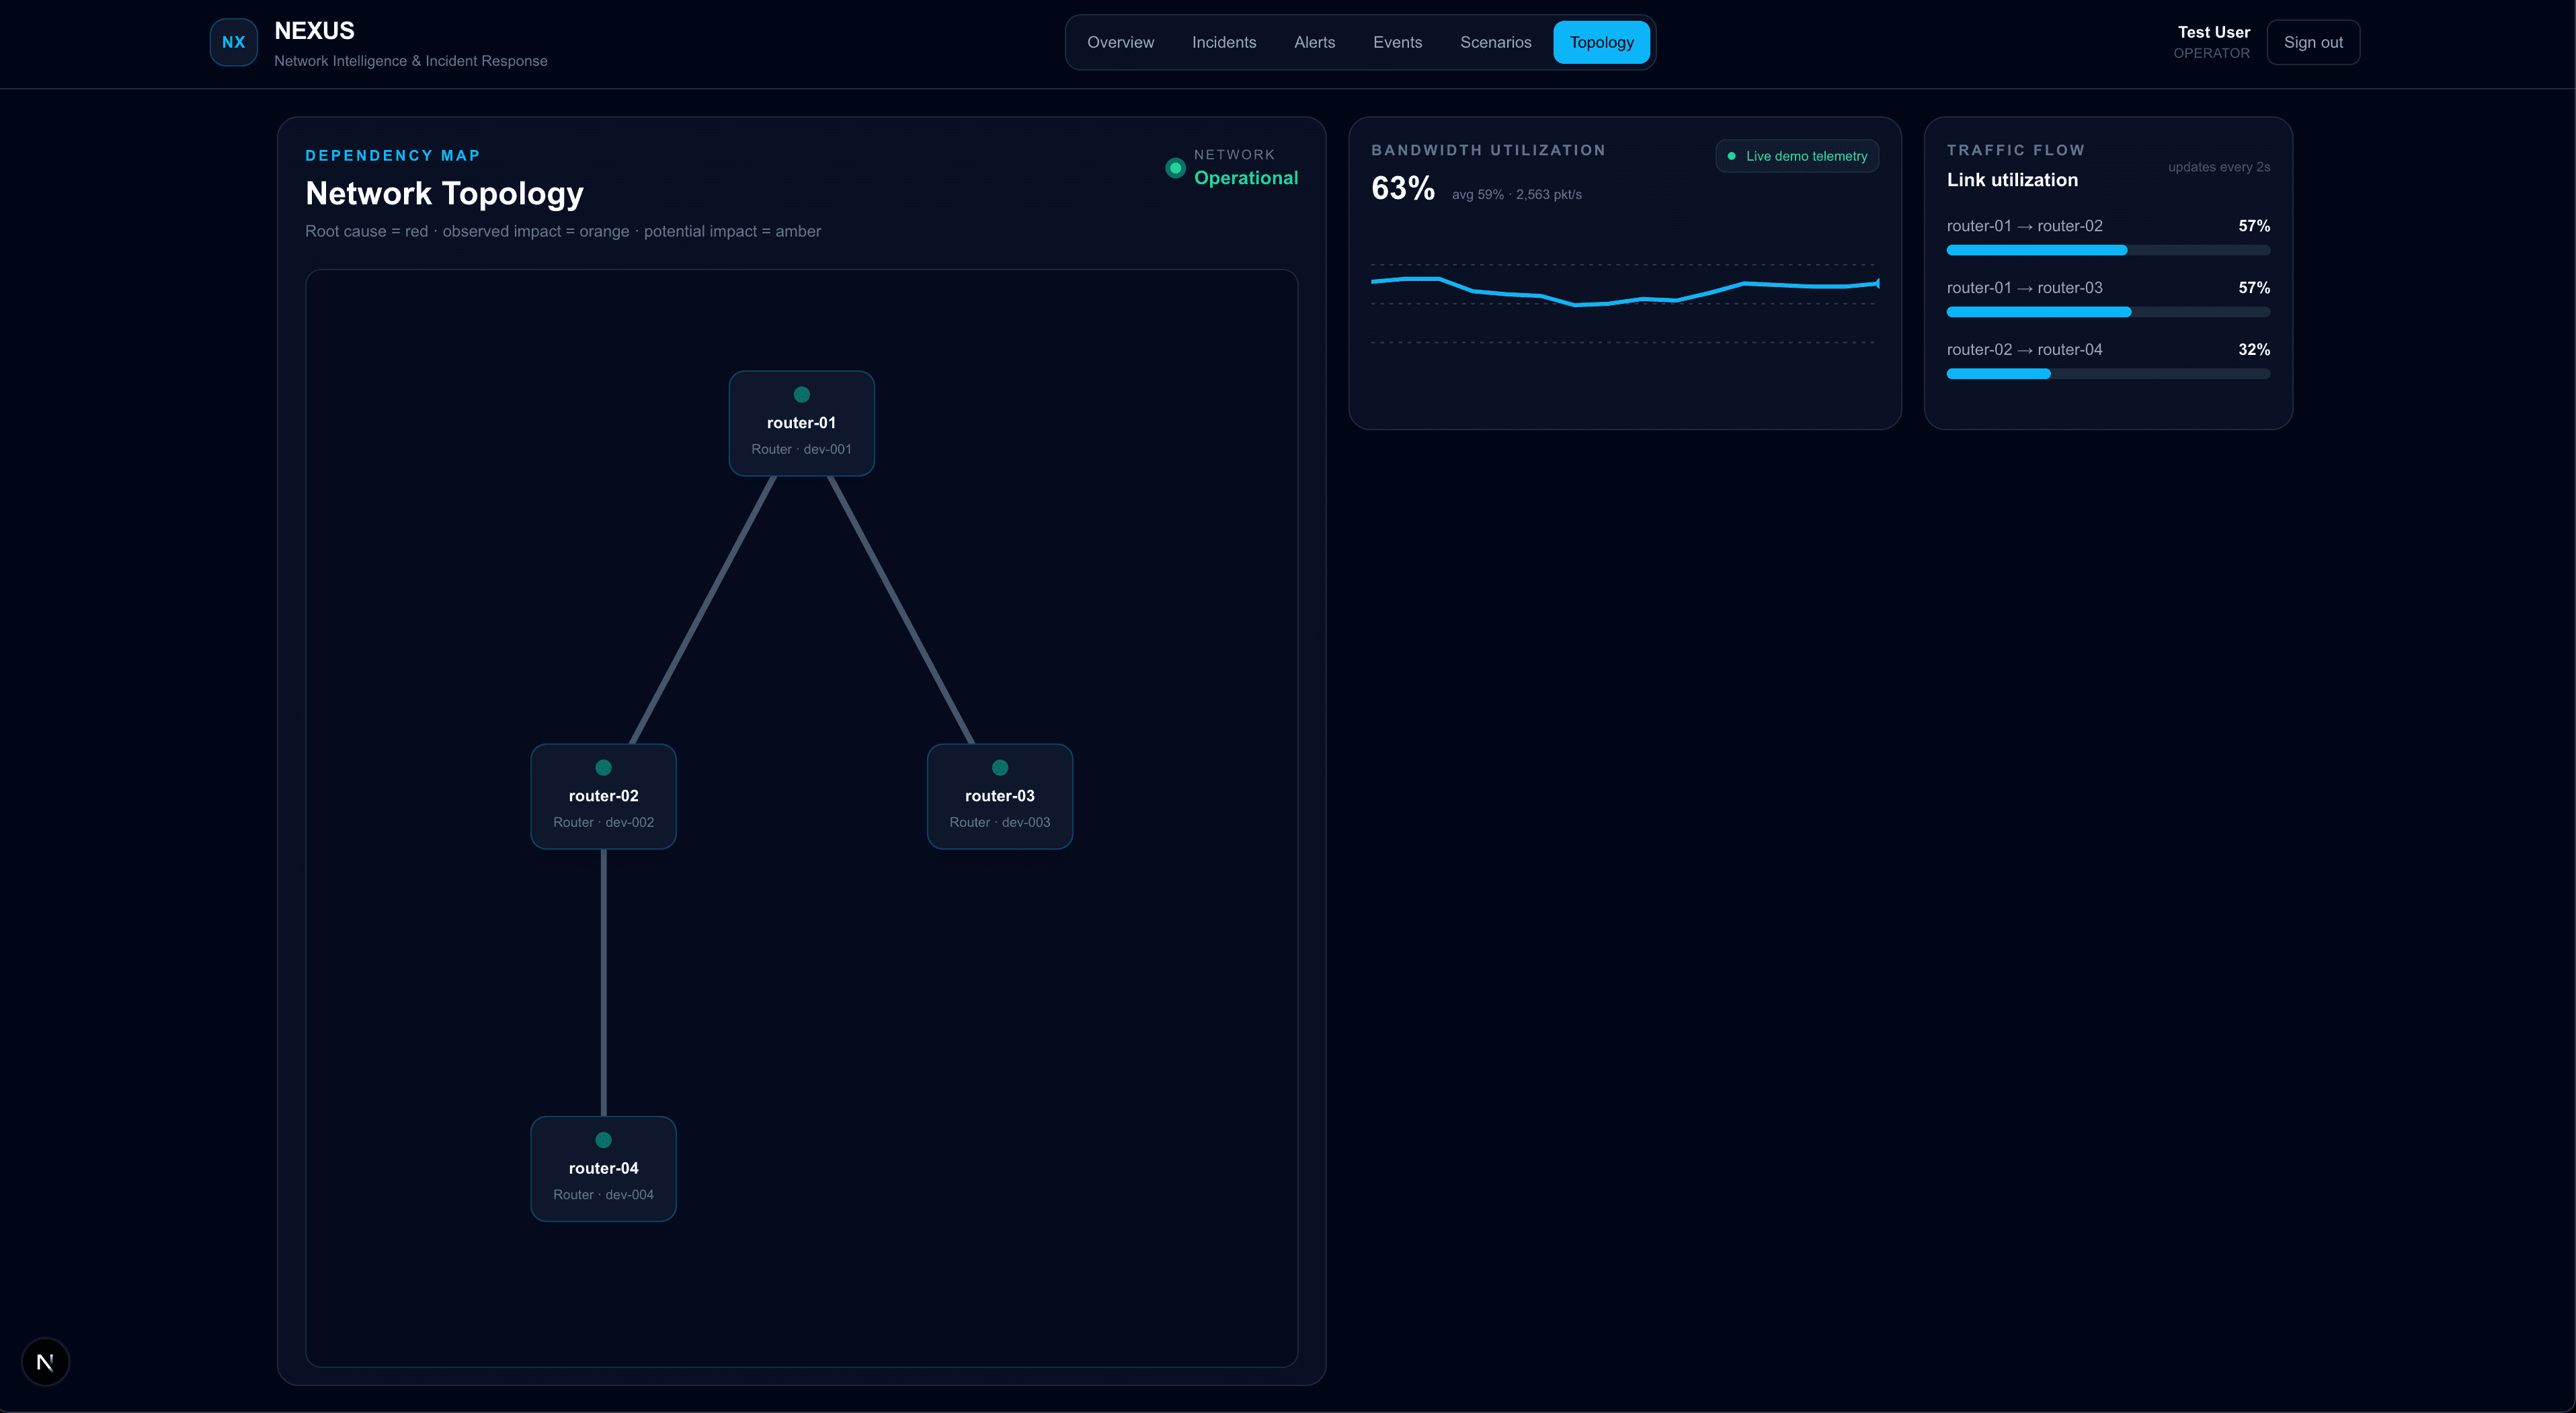Click router-04 node status dot
This screenshot has height=1413, width=2576.
pyautogui.click(x=603, y=1139)
